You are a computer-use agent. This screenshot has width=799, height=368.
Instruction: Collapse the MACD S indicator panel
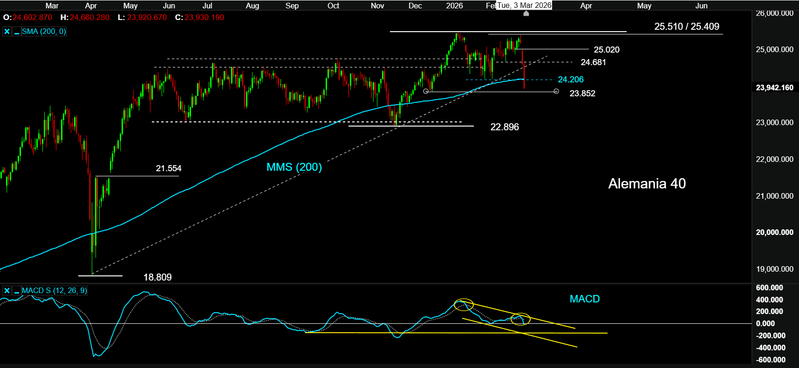click(17, 291)
